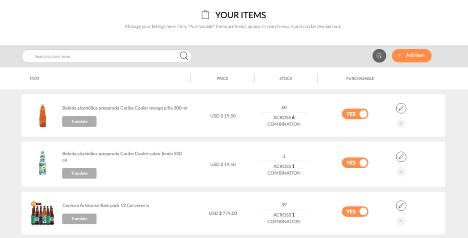Edit the Caribe Cooler sabor limón item
The width and height of the screenshot is (468, 238).
401,157
